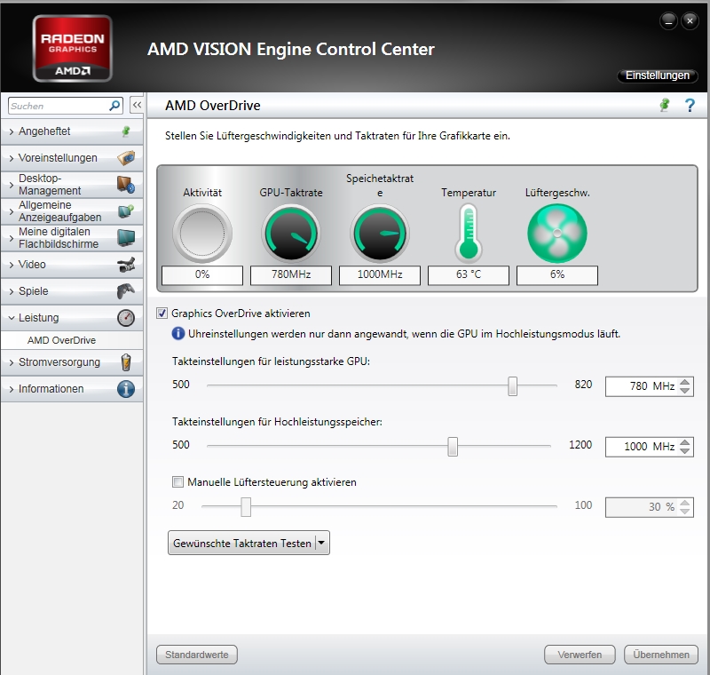Expand the Video section
Screen dimensions: 710x675
click(12, 265)
